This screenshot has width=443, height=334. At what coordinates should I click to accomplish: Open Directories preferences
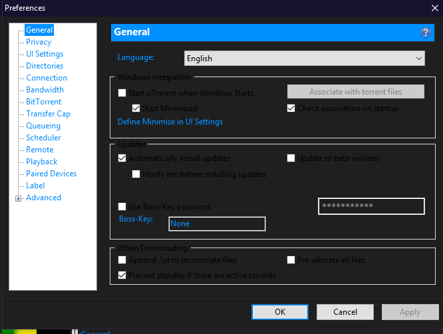[45, 66]
